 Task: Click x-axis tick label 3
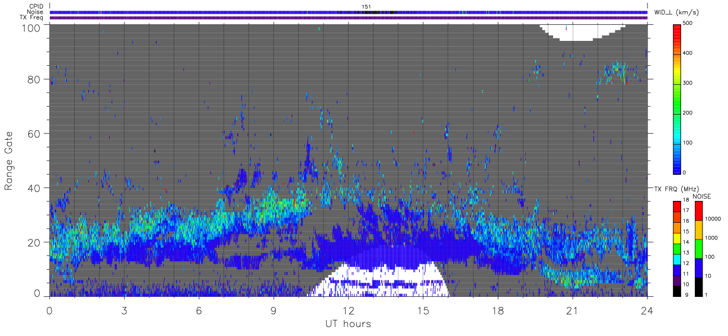click(124, 311)
